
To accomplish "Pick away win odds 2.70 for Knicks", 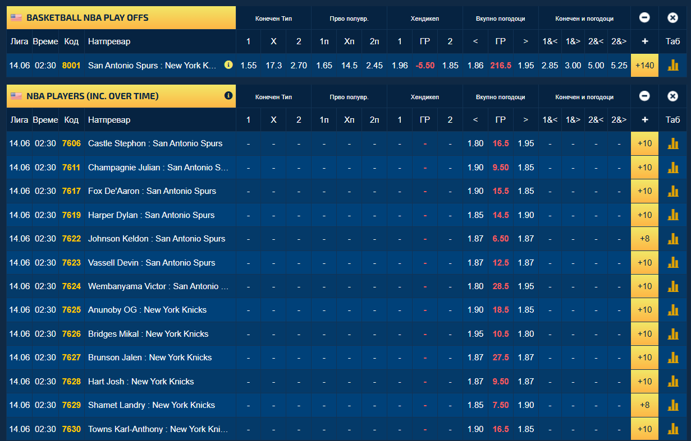I will [299, 66].
